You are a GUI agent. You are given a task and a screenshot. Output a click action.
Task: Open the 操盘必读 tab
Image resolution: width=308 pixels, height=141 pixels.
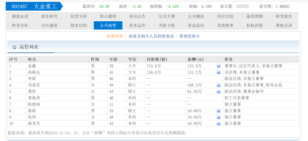20,16
